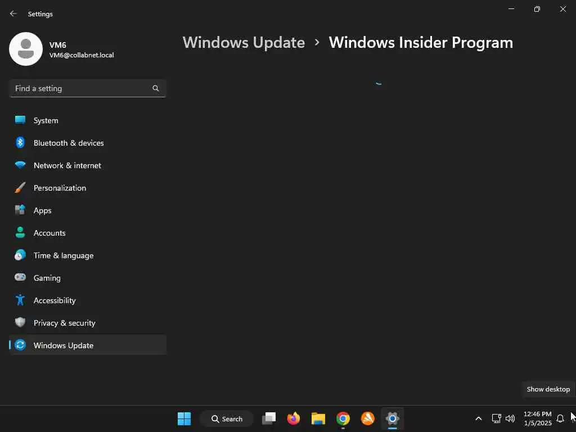The image size is (576, 432).
Task: Open Personalization settings
Action: (60, 188)
